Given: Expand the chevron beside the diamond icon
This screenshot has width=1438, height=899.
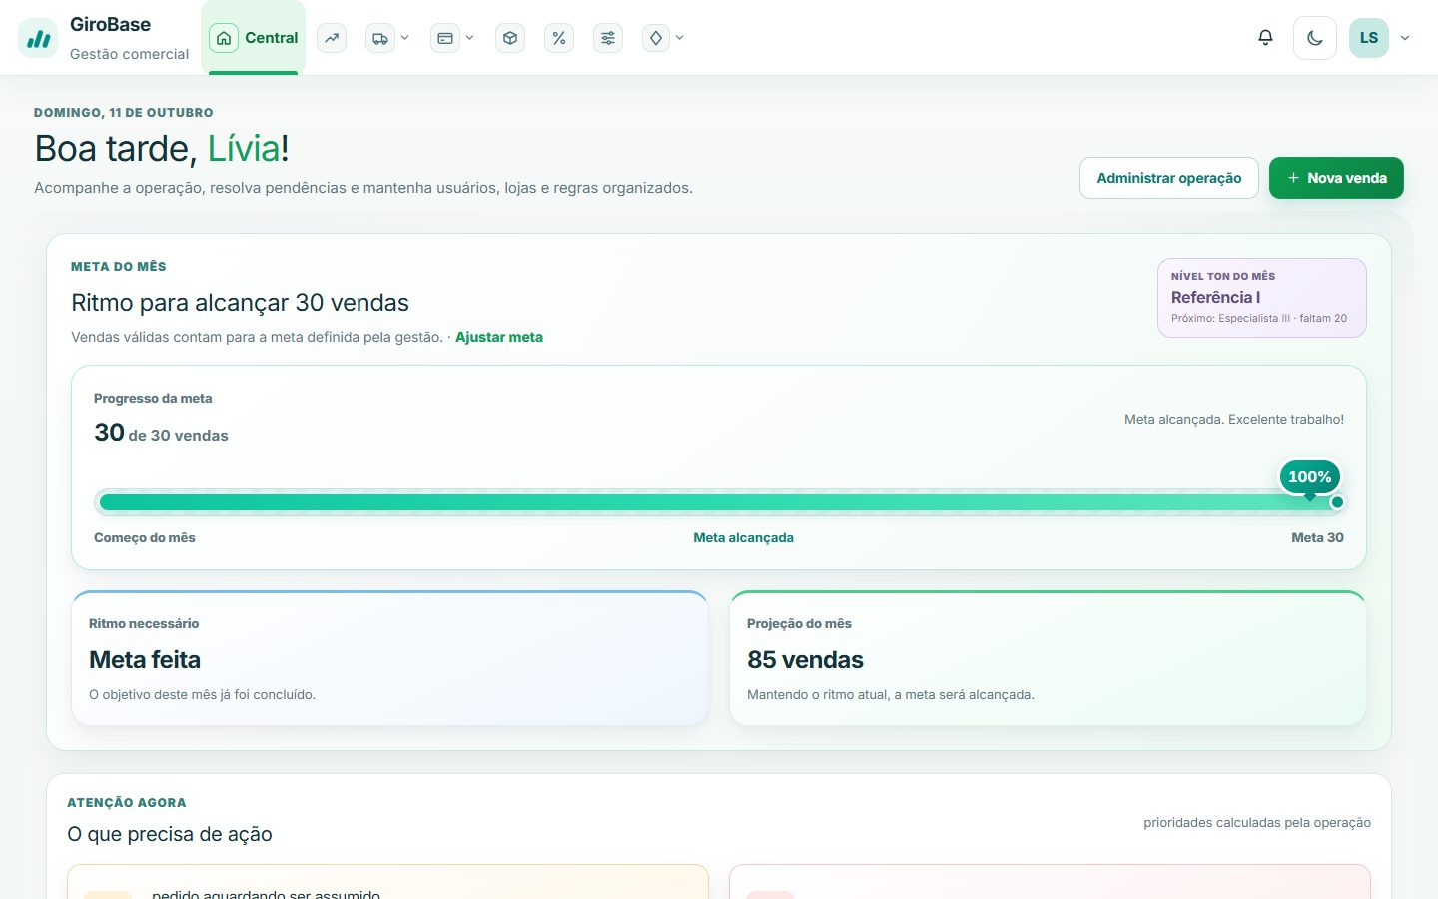Looking at the screenshot, I should (679, 38).
